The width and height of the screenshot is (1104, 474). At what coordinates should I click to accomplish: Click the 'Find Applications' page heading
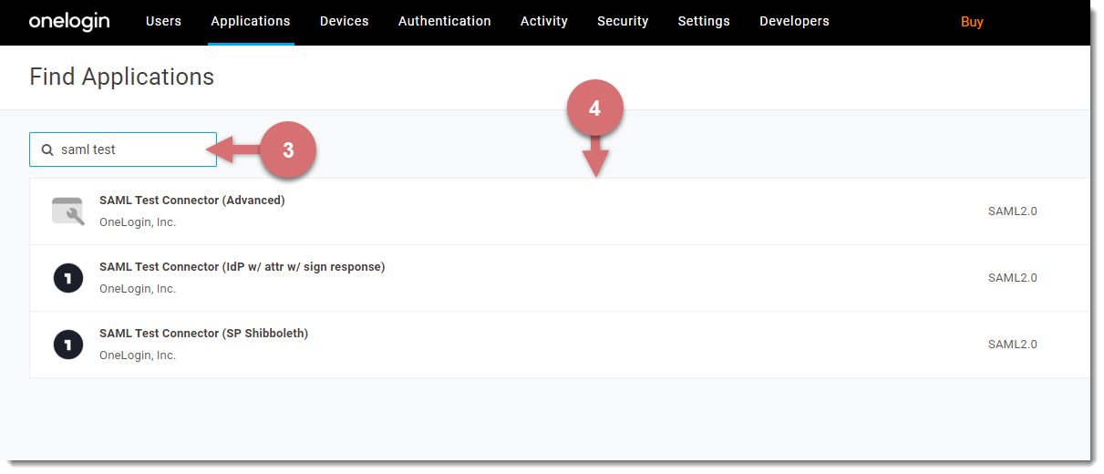point(122,77)
